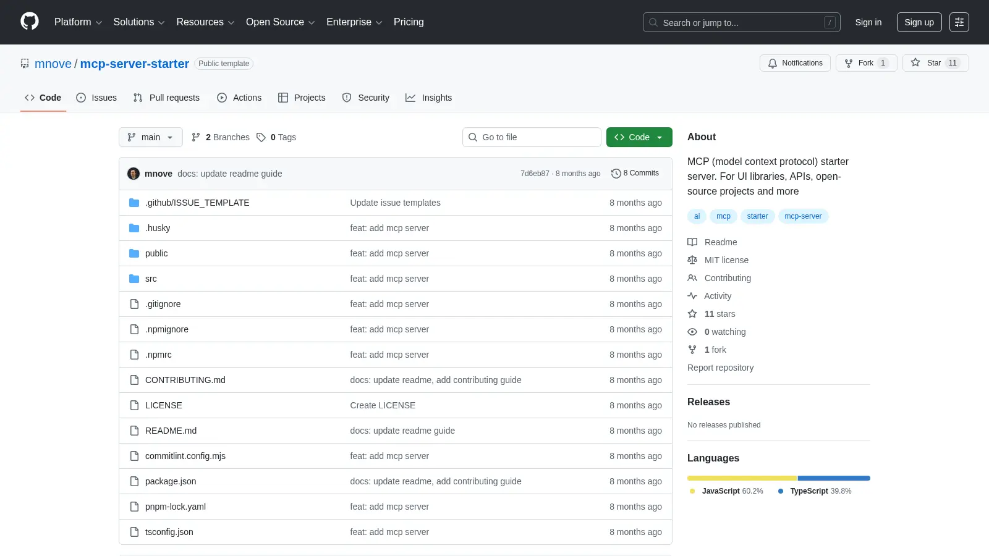Click the ai topic tag
Viewport: 989px width, 556px height.
697,216
